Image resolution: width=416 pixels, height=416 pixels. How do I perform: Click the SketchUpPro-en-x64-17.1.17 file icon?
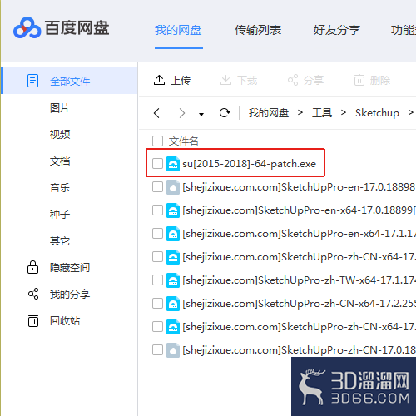click(173, 234)
